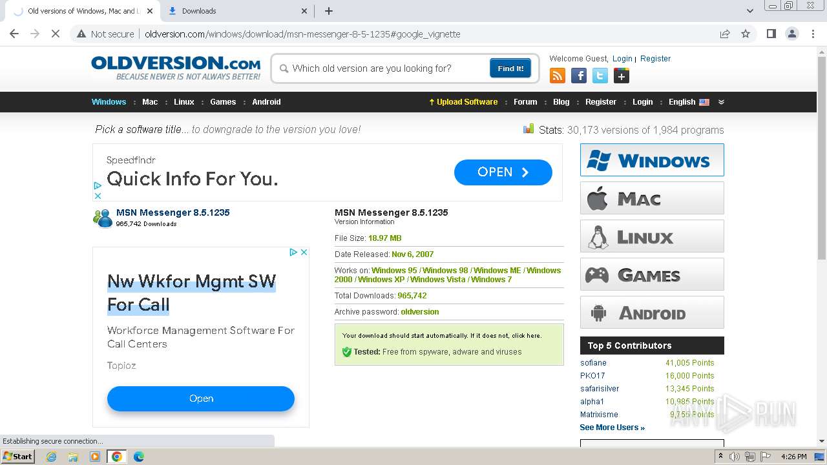Expand the language options chevron in nav bar
827x465 pixels.
[721, 102]
